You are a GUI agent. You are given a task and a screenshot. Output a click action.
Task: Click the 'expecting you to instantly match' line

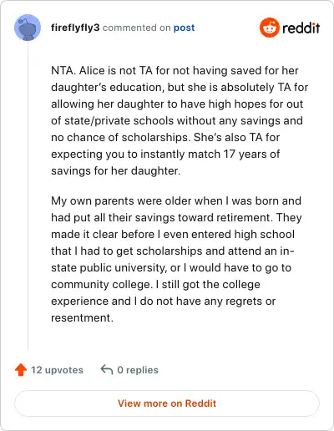click(165, 155)
